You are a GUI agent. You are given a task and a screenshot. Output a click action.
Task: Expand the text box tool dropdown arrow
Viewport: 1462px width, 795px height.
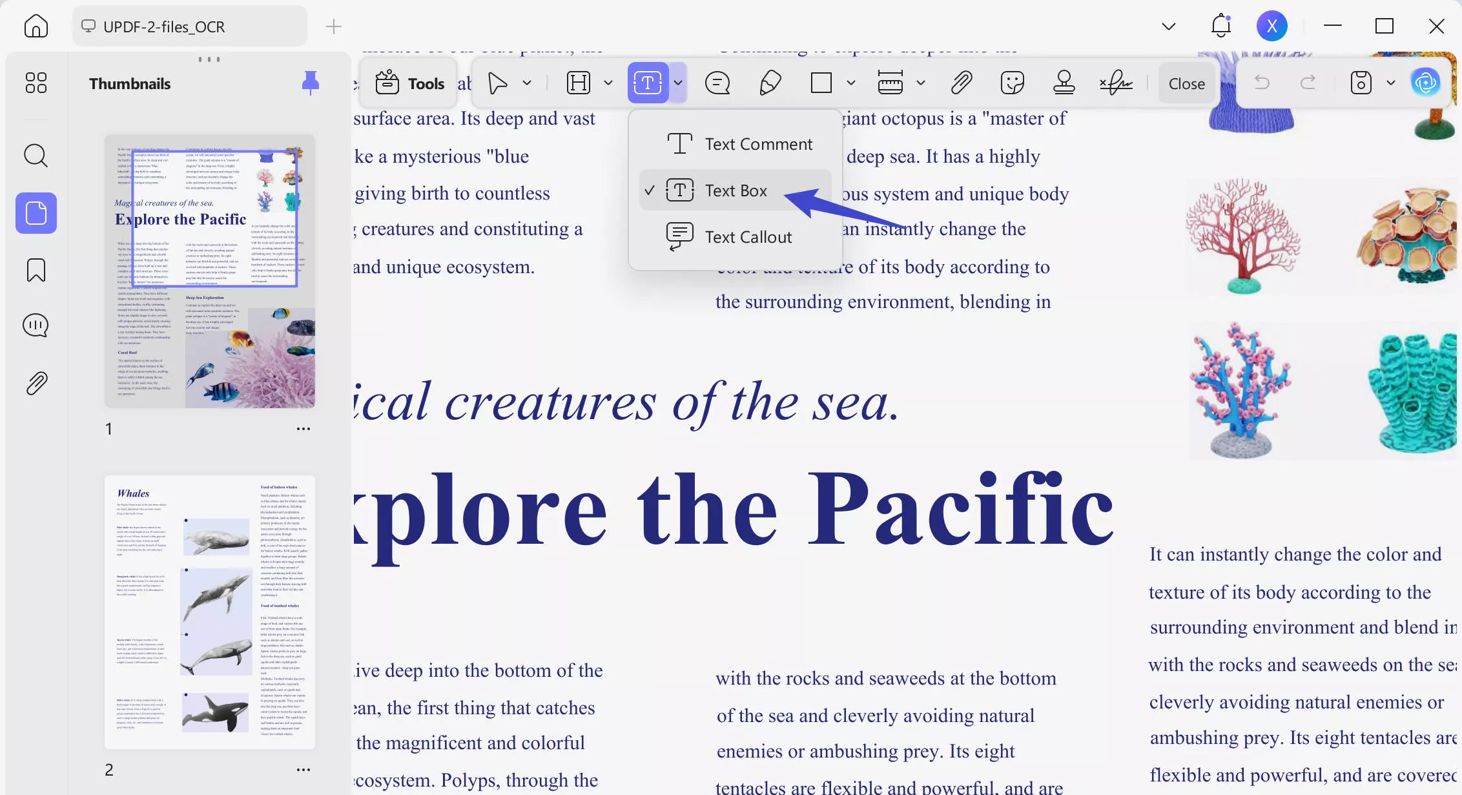click(678, 83)
